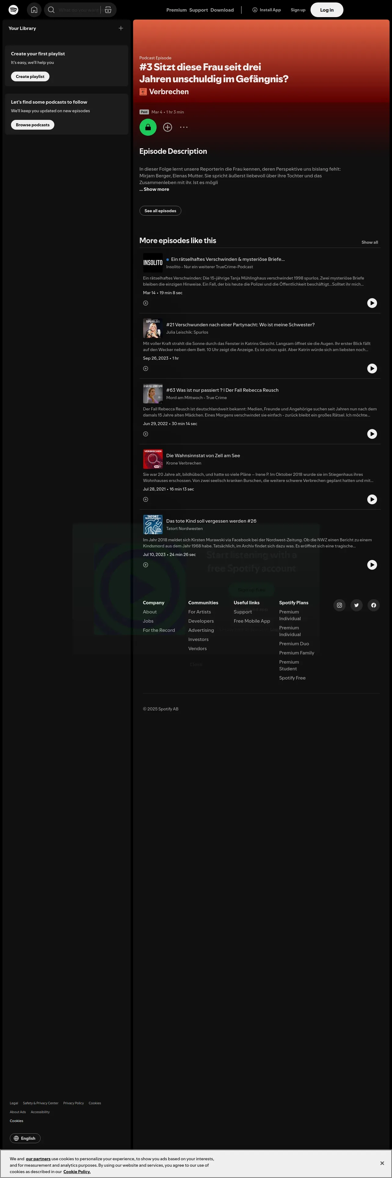Click the Verbrechen podcast cover icon

click(143, 92)
